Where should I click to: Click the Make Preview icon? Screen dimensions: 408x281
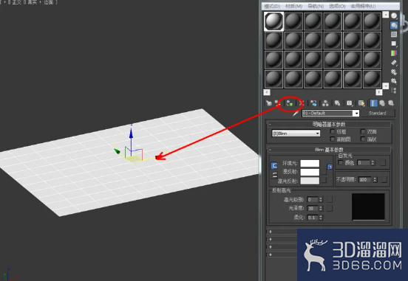coord(394,63)
